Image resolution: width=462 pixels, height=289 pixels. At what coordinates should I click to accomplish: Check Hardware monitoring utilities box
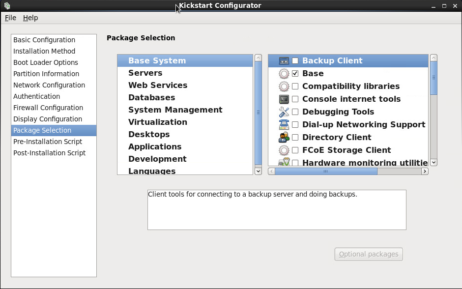295,163
